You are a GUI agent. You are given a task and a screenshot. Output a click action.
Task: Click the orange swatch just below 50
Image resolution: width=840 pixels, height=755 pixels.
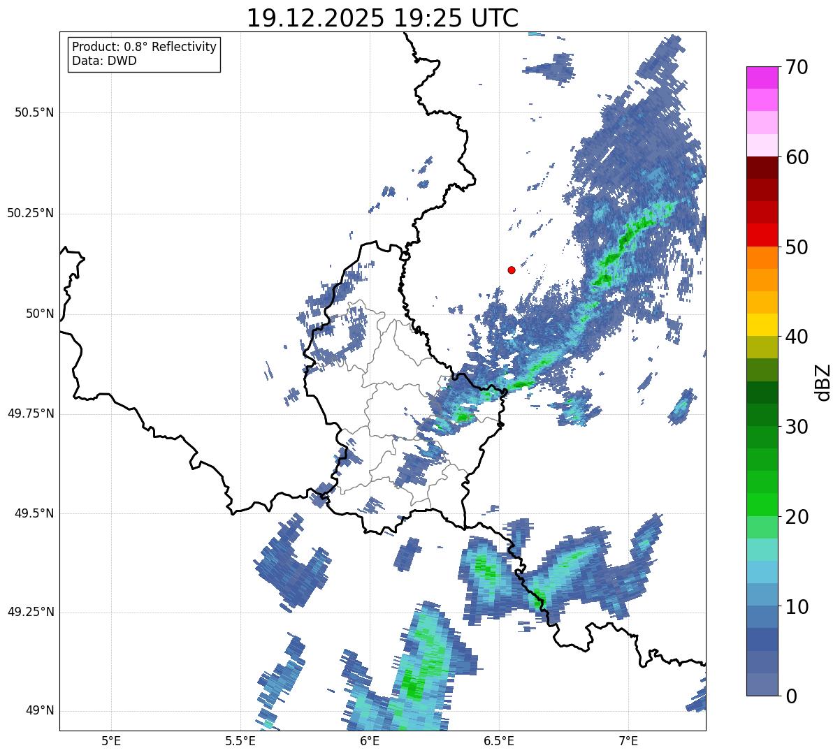(x=762, y=258)
